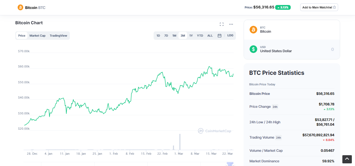This screenshot has width=355, height=166.
Task: Click the USD amount input field
Action: click(x=316, y=49)
